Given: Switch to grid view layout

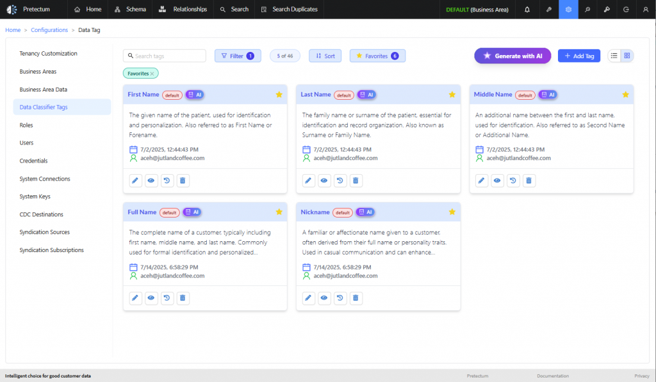Looking at the screenshot, I should pyautogui.click(x=627, y=56).
